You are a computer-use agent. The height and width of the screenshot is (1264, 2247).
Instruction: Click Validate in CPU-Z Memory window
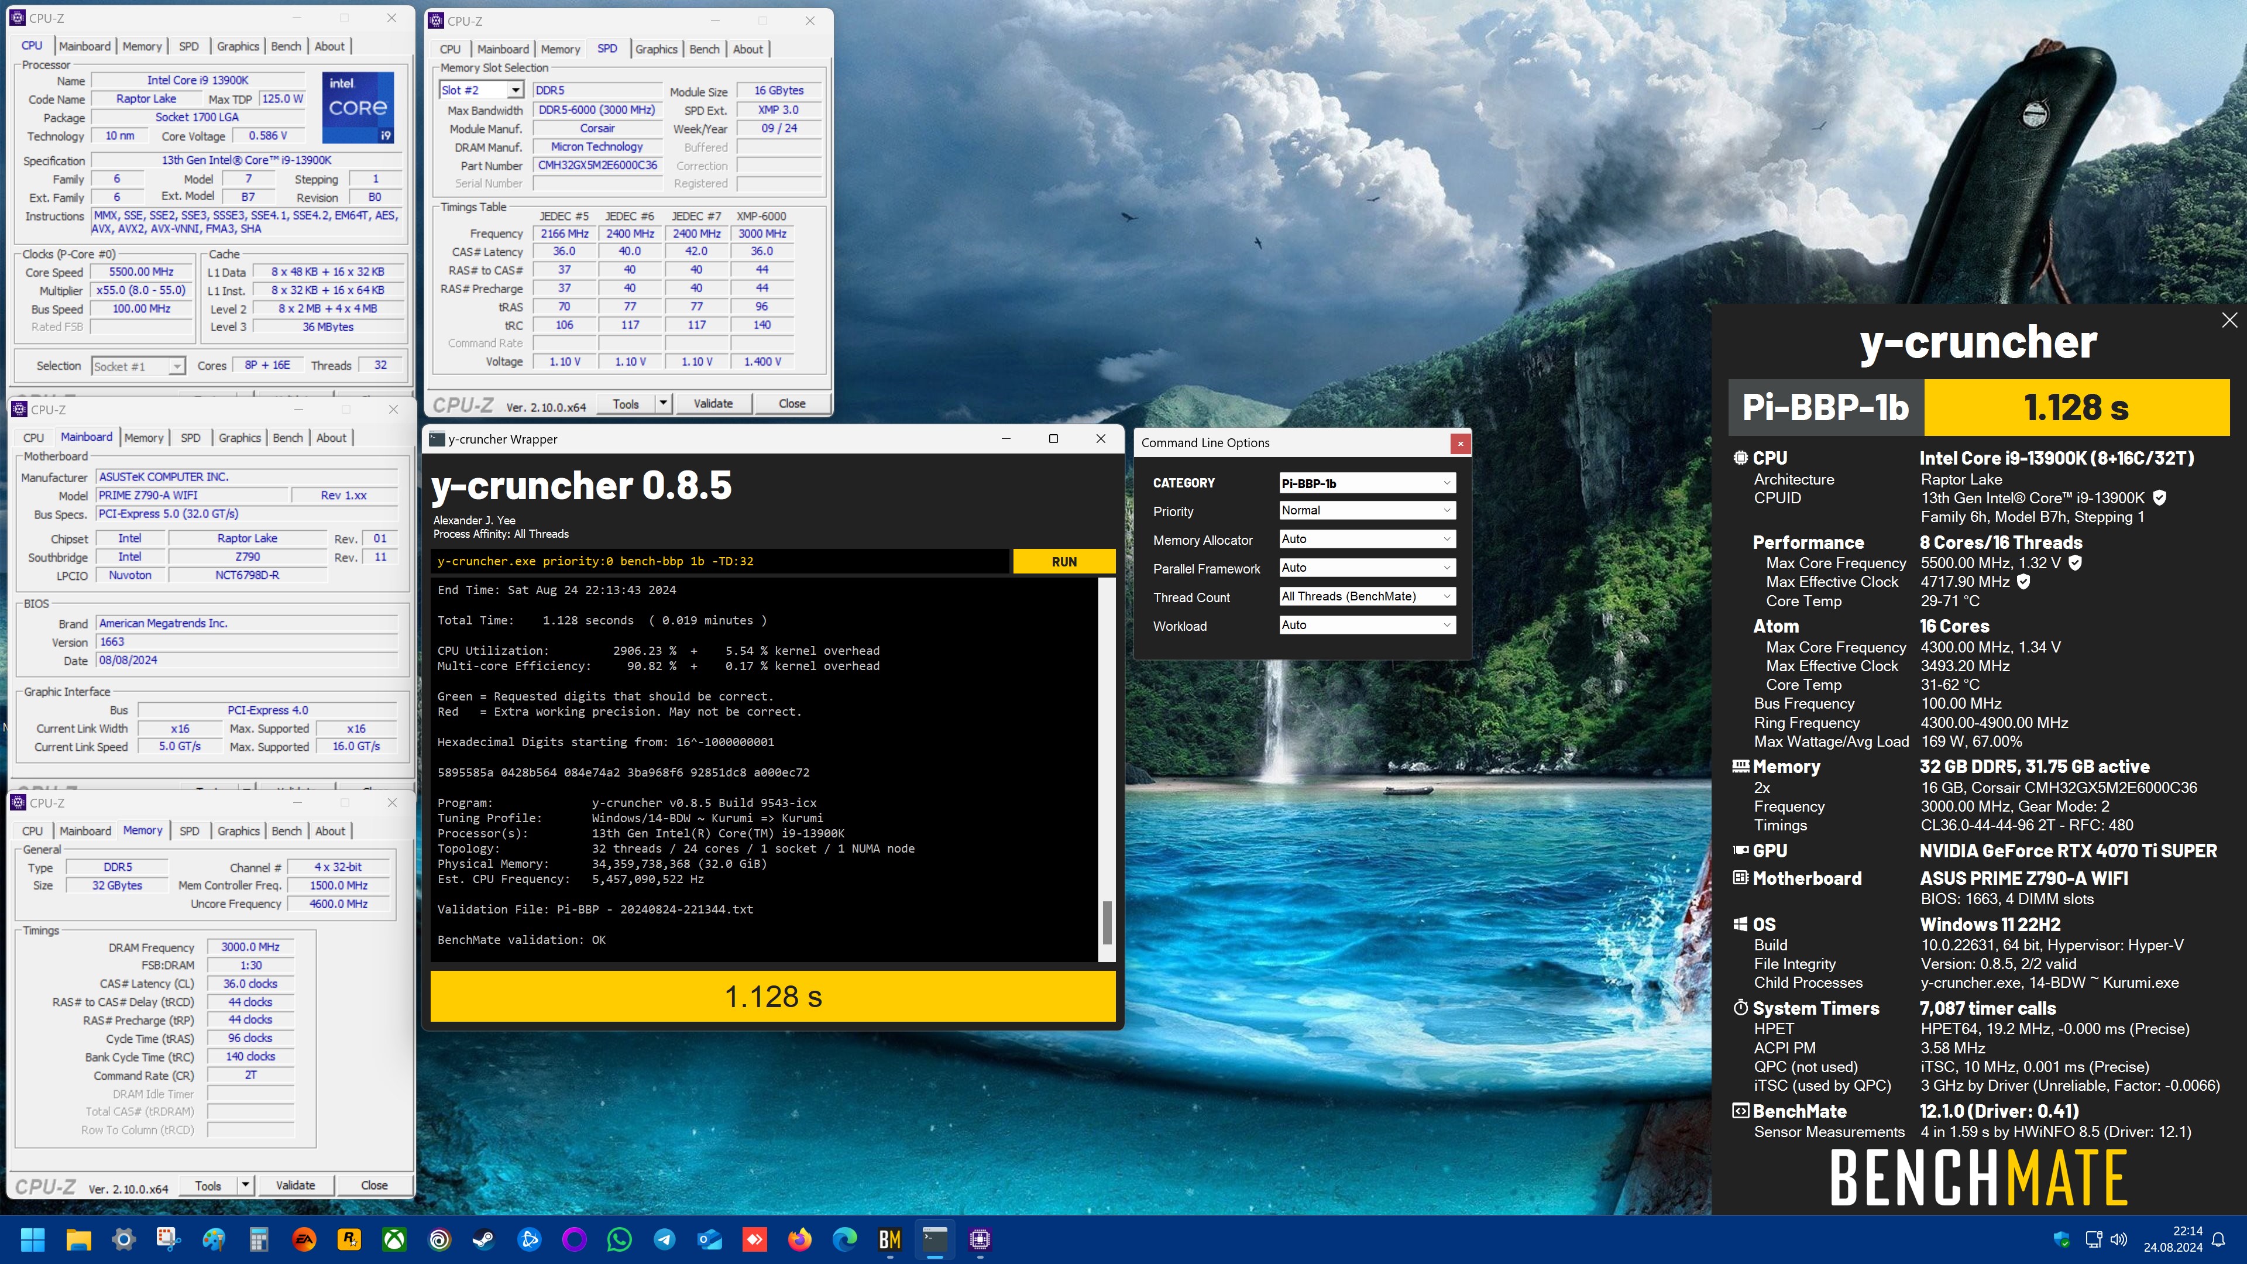coord(295,1184)
